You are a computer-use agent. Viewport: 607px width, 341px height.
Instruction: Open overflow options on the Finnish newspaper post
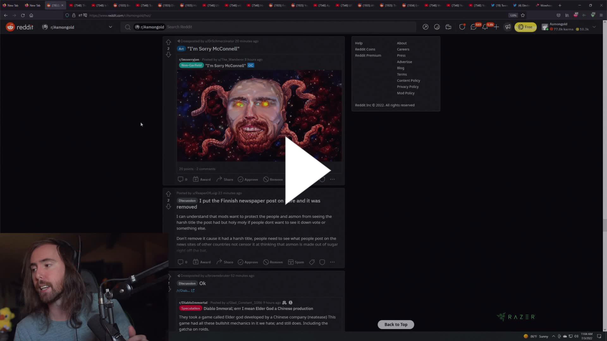tap(332, 262)
